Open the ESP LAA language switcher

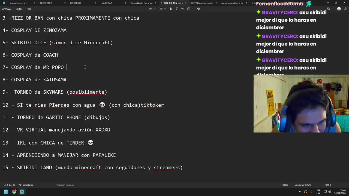coord(318,192)
